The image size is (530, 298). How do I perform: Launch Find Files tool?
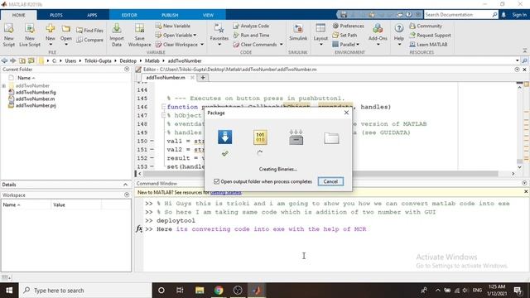89,31
